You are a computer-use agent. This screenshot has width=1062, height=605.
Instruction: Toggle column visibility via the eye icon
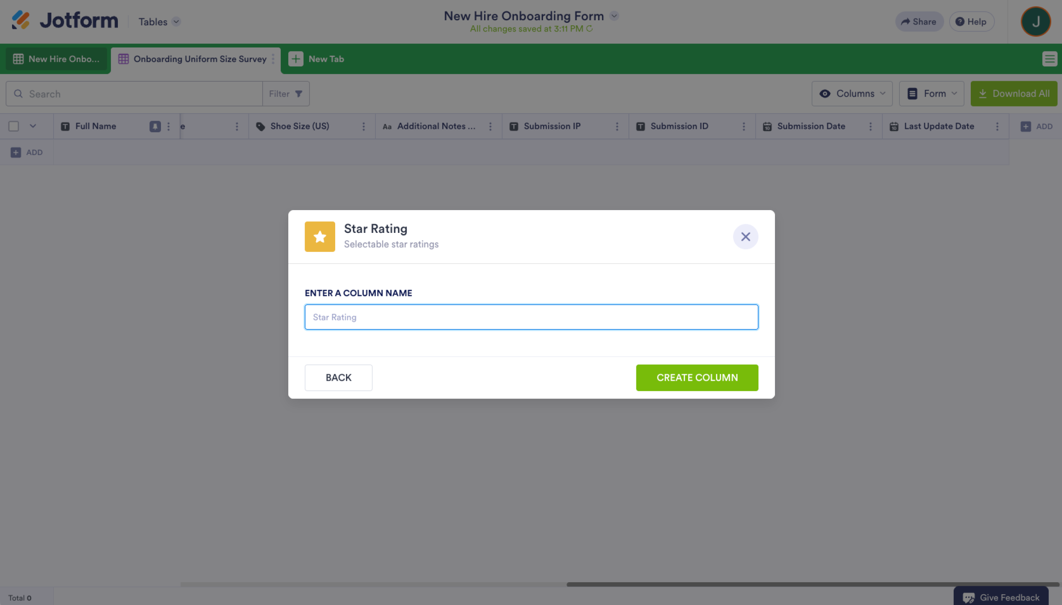(x=825, y=94)
